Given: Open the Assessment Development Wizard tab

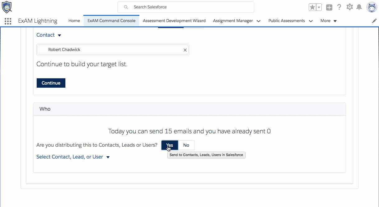Looking at the screenshot, I should coord(174,21).
